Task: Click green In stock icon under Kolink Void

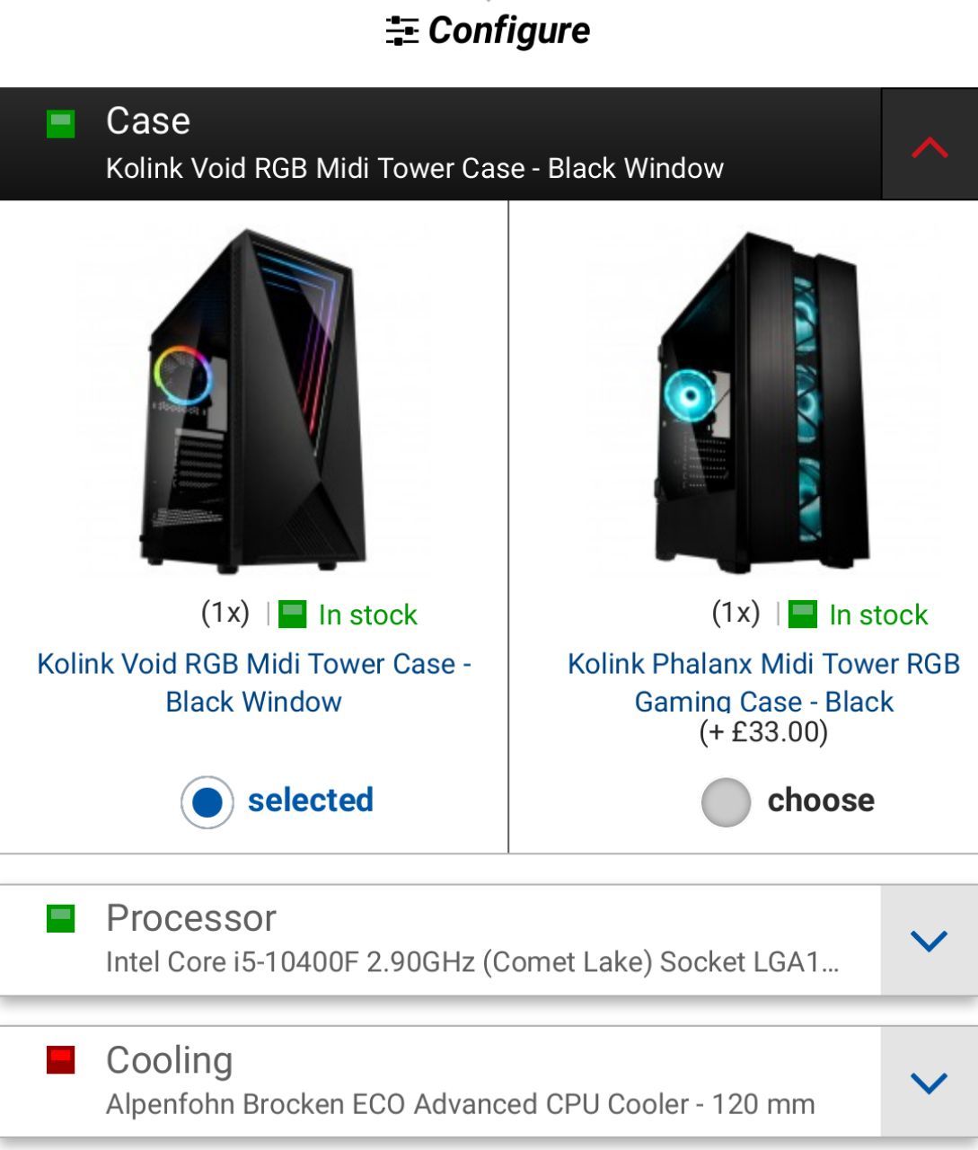Action: [x=293, y=615]
